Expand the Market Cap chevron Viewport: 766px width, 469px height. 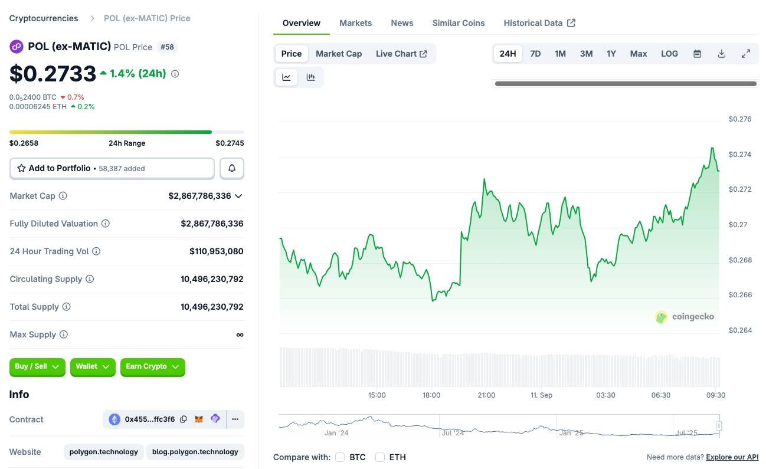[x=238, y=196]
